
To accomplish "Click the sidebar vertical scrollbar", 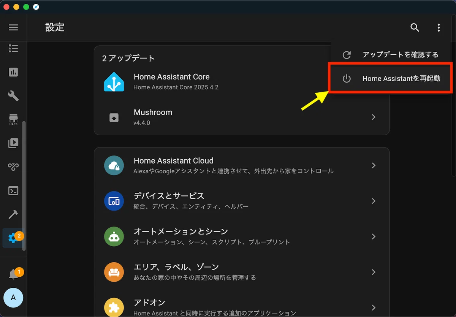I will [x=24, y=185].
